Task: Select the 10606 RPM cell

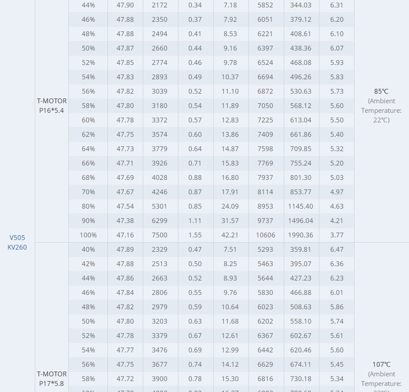Action: [265, 235]
